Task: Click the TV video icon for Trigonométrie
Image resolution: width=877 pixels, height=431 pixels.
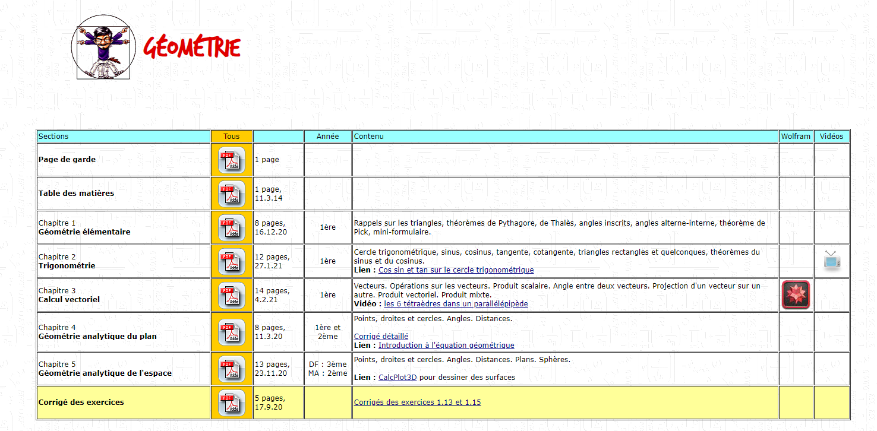Action: pyautogui.click(x=832, y=261)
